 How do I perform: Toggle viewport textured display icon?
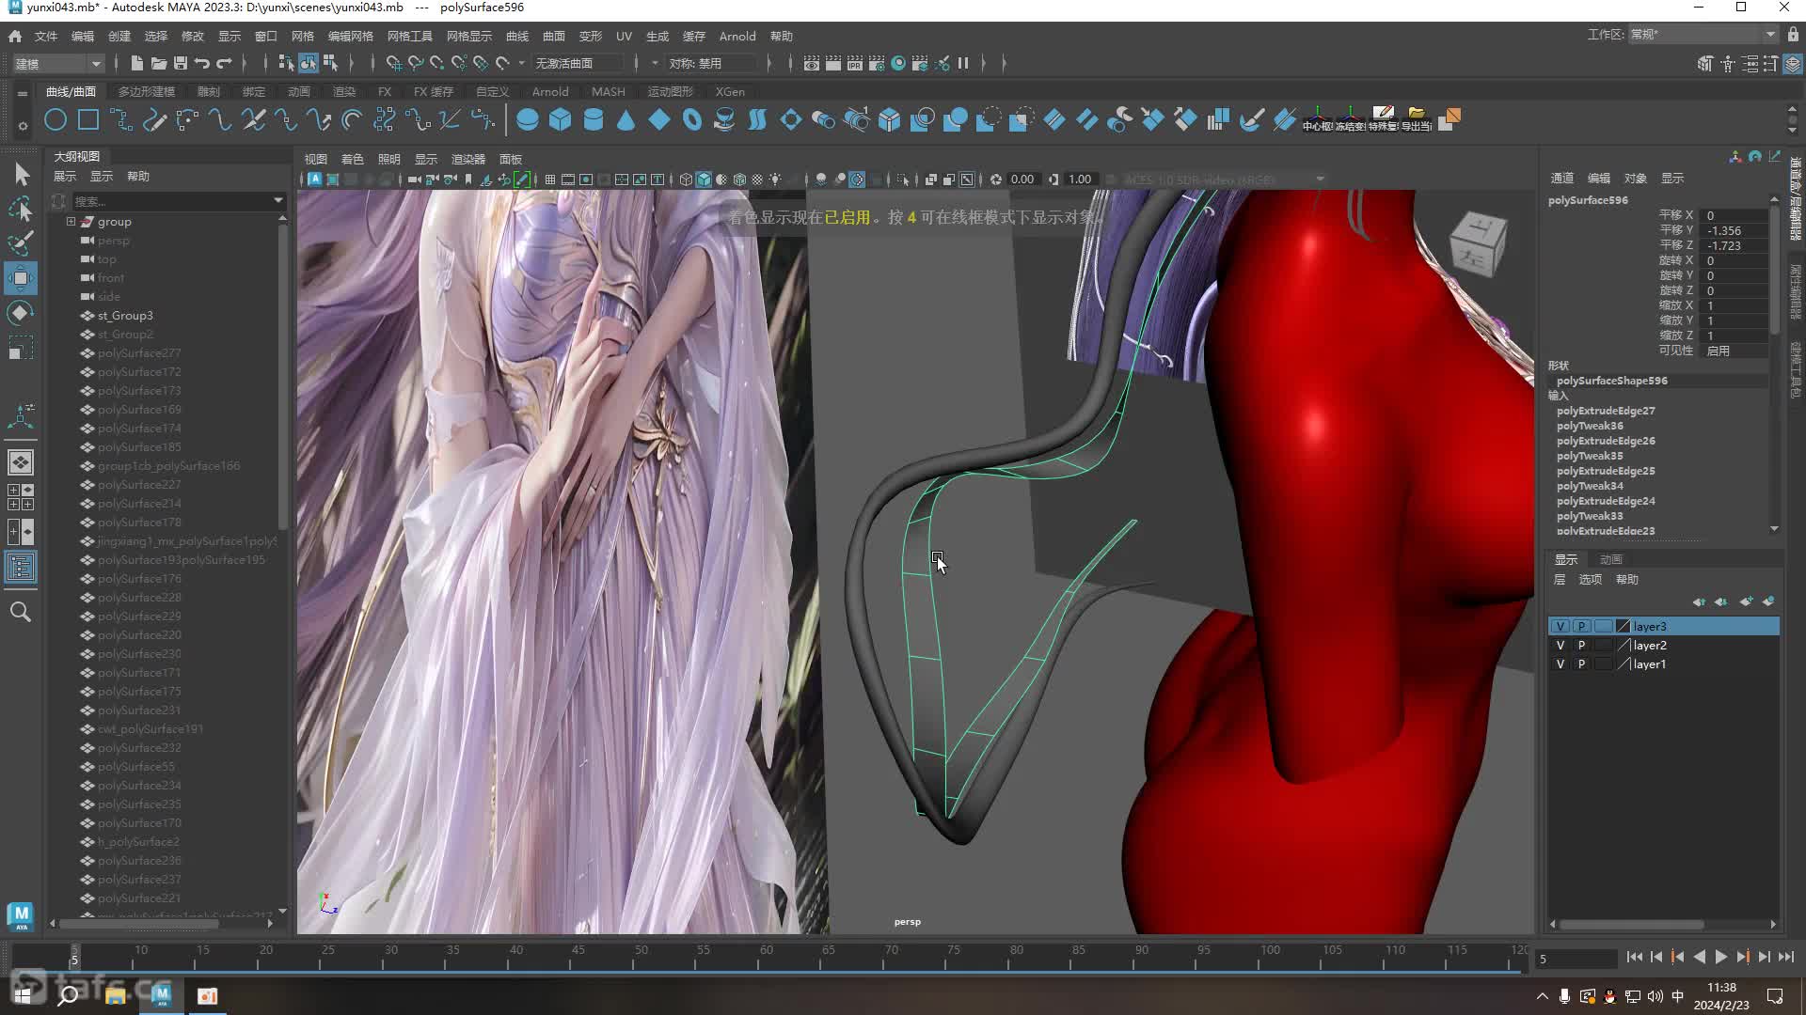[757, 180]
